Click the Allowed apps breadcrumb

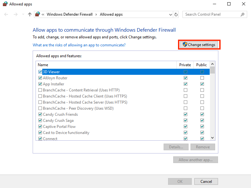pos(111,14)
